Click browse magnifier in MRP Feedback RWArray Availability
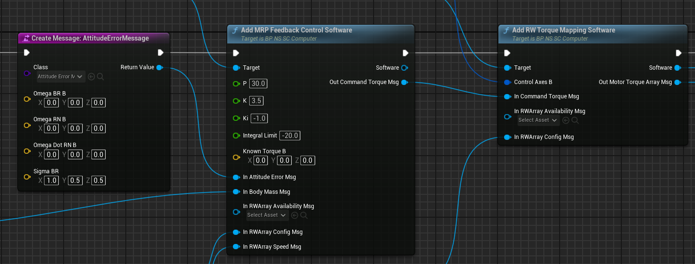Screen dimensions: 695x264 304,215
